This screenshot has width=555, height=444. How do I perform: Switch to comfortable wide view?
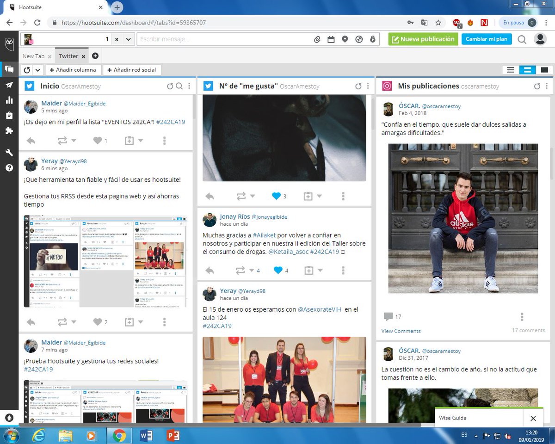click(x=544, y=70)
